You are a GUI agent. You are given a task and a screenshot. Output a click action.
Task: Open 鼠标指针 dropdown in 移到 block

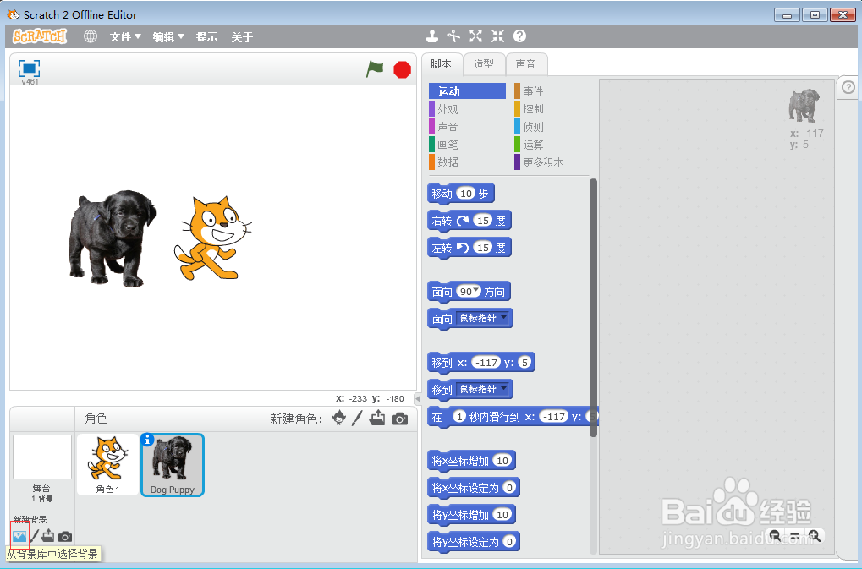click(x=483, y=389)
